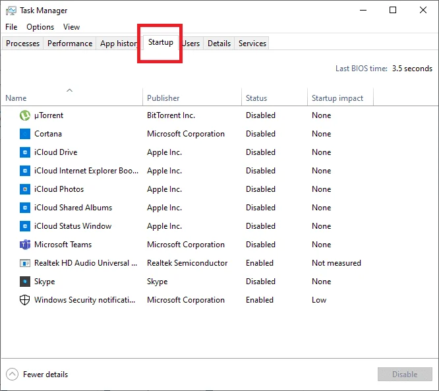Select the Startup tab
This screenshot has height=391, width=439.
pyautogui.click(x=161, y=42)
